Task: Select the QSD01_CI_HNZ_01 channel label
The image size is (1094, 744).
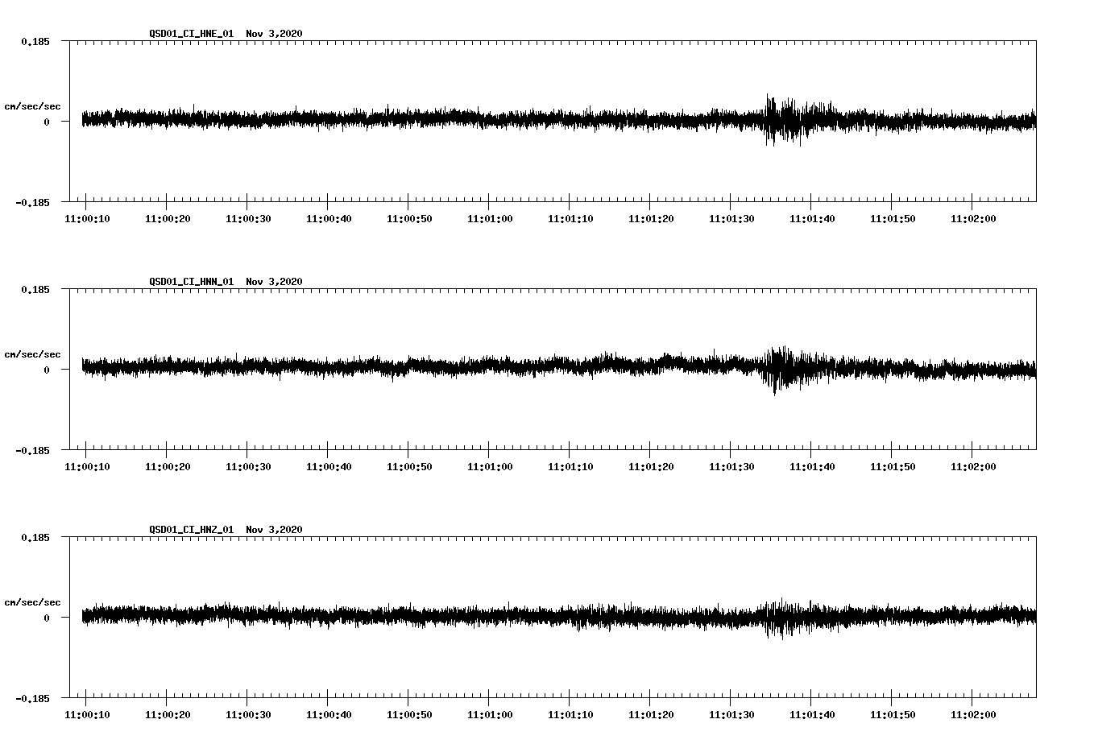Action: coord(192,529)
